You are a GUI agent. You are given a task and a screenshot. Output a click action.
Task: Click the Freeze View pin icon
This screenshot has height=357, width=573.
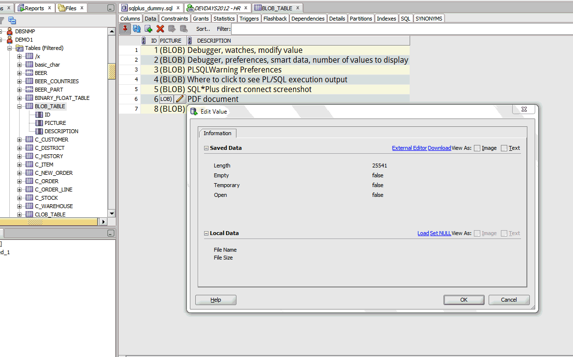125,29
